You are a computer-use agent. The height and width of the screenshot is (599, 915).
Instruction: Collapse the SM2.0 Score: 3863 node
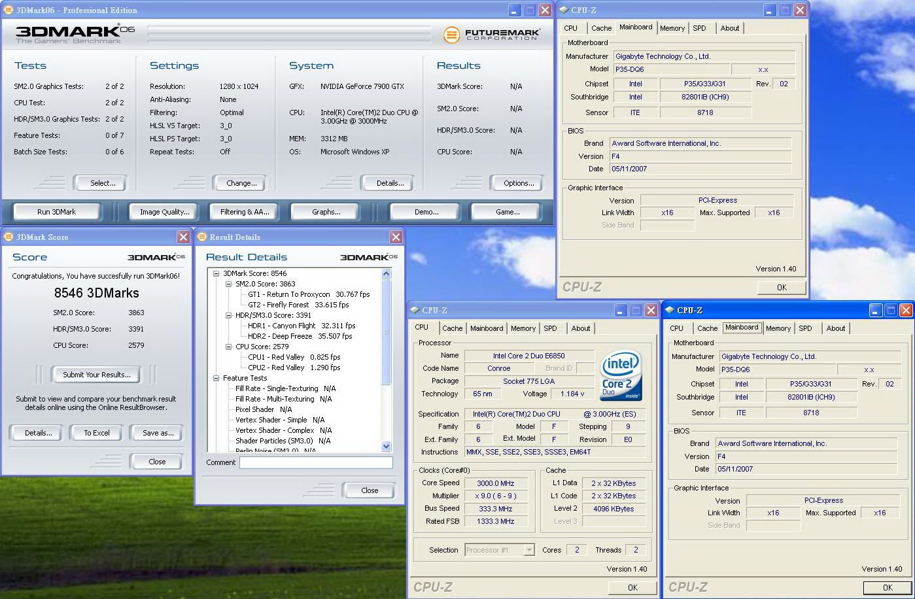[229, 284]
